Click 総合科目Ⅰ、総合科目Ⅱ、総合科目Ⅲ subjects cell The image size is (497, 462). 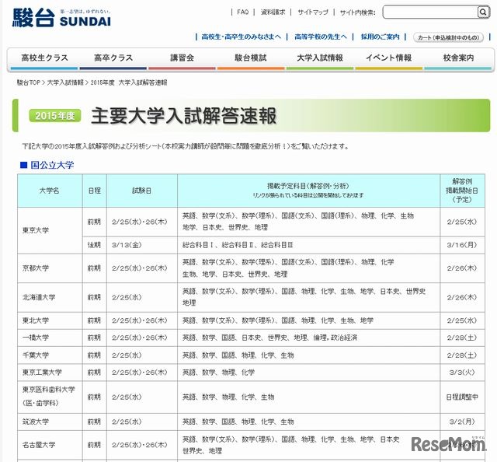[x=309, y=245]
